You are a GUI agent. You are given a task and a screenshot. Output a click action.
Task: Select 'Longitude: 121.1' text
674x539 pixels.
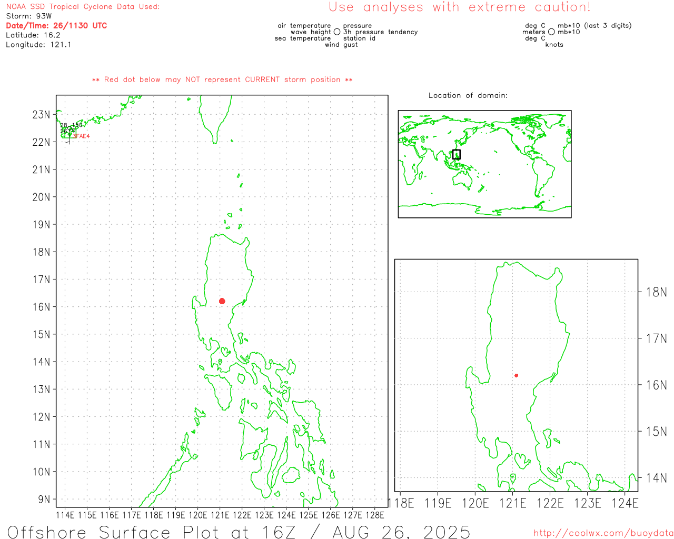(x=38, y=45)
